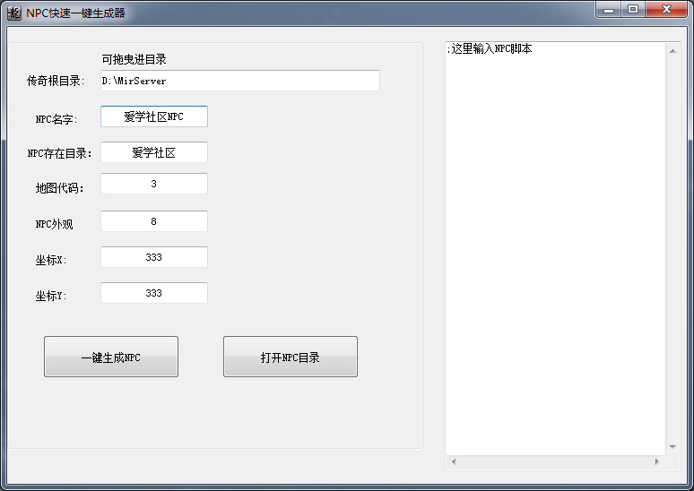Click the 打开NPC目录 button
The image size is (694, 491).
pyautogui.click(x=291, y=357)
